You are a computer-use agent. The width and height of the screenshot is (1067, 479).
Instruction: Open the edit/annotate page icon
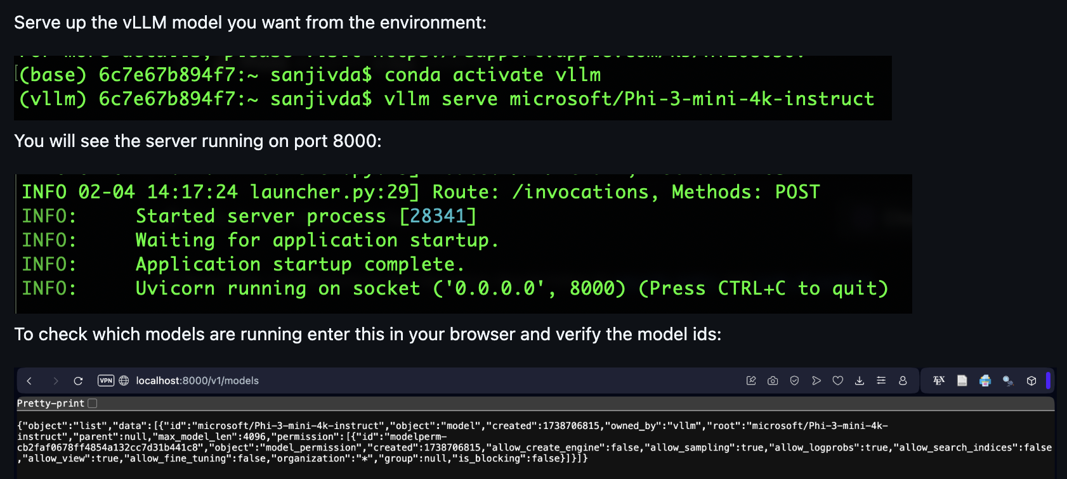pyautogui.click(x=751, y=381)
